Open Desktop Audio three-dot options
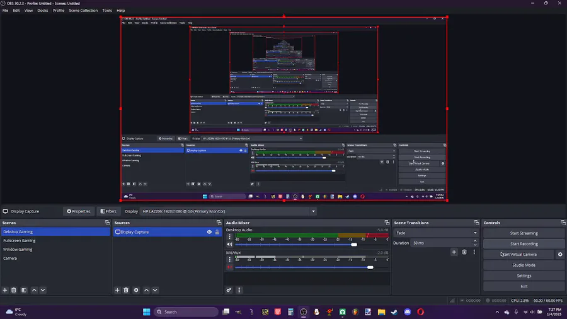 (x=229, y=237)
